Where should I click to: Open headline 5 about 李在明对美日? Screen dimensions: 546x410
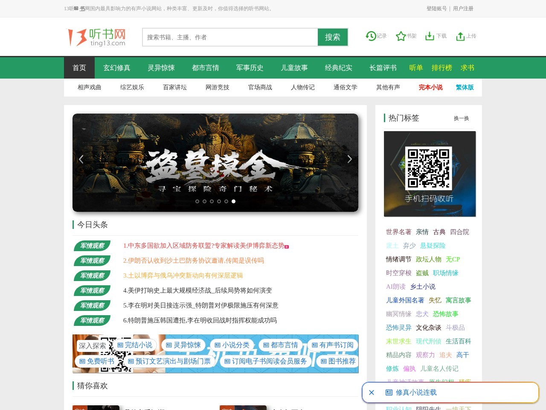pyautogui.click(x=201, y=305)
